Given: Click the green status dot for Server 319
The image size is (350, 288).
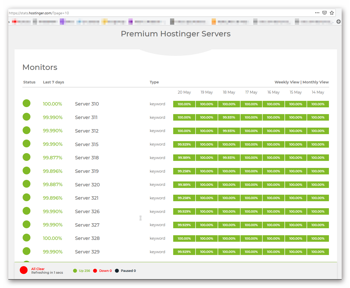Looking at the screenshot, I should tap(27, 171).
